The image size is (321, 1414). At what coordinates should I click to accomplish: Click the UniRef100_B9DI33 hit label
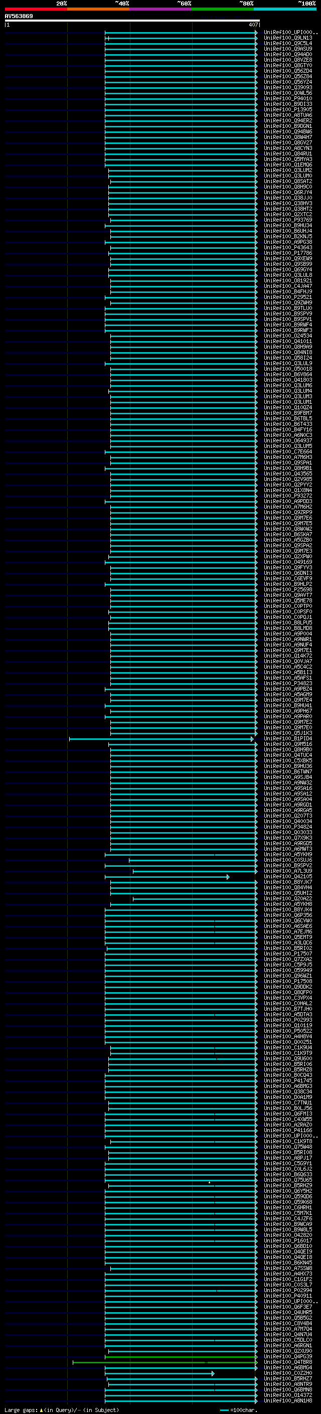[x=288, y=104]
